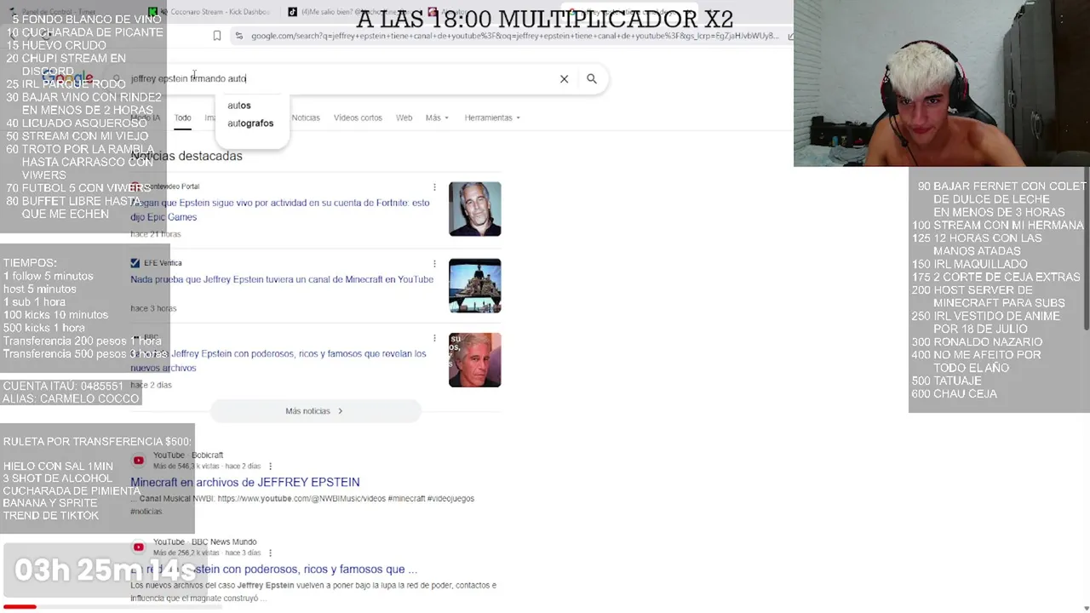
Task: Click thumbnail of the 'nuevos archivos' article
Action: [x=475, y=359]
